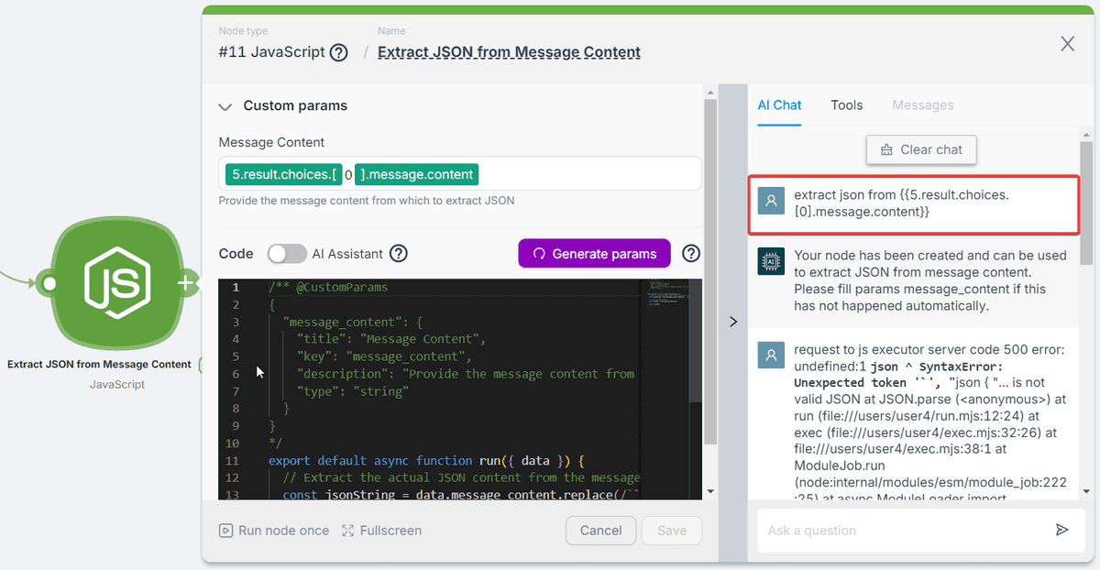The image size is (1100, 570).
Task: Click the help icon next to JavaScript node type
Action: click(339, 52)
